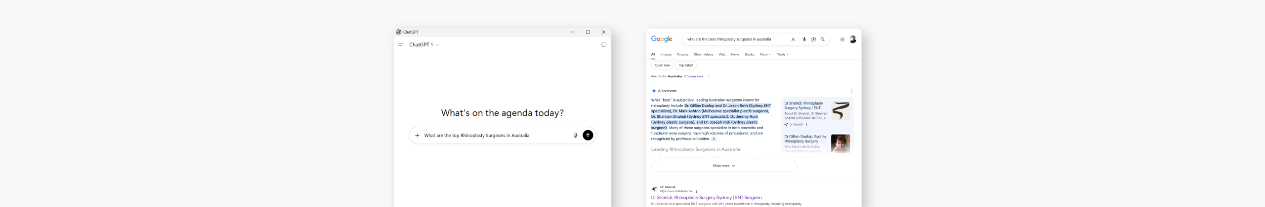Open the More search categories dropdown
The height and width of the screenshot is (207, 1265).
(765, 55)
